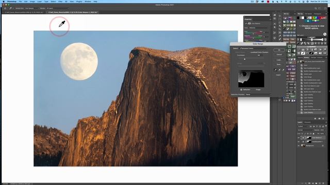Screen dimensions: 330x185
Task: Click the create new group folder icon
Action: click(316, 183)
